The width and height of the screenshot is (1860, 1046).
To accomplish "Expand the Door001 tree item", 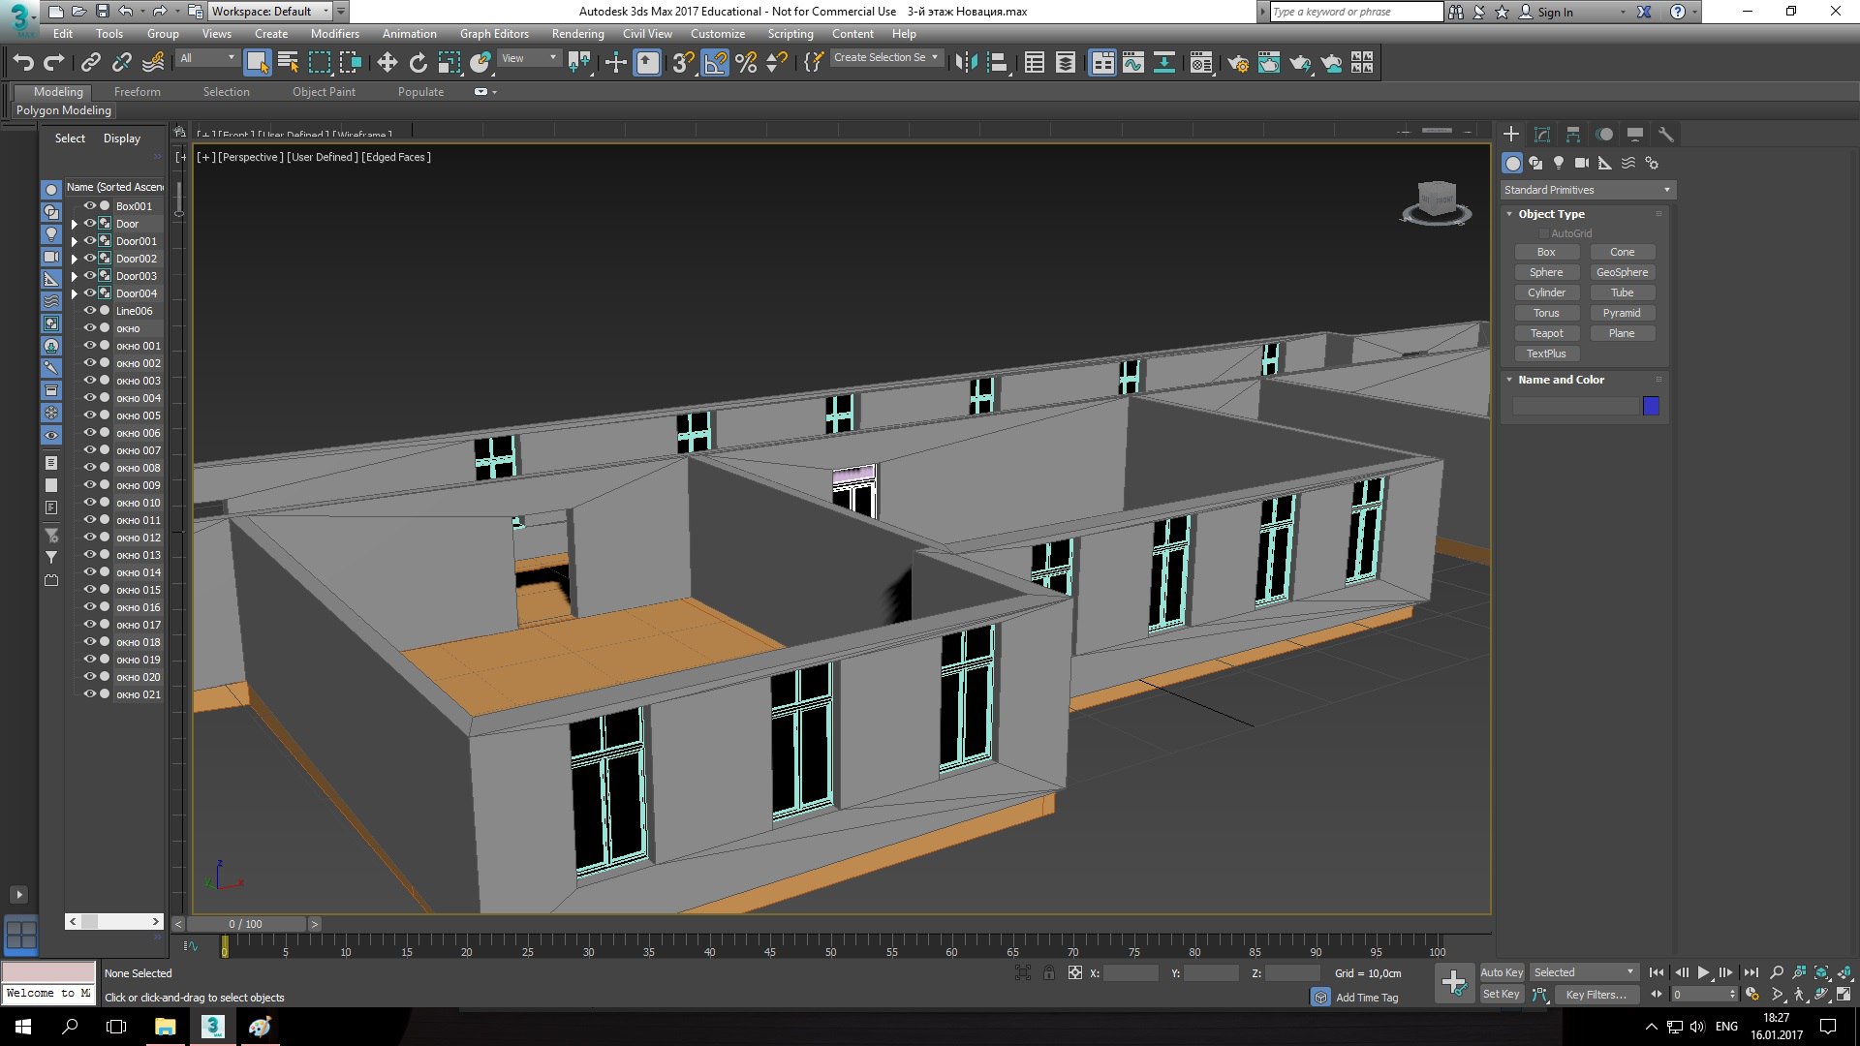I will (x=75, y=241).
